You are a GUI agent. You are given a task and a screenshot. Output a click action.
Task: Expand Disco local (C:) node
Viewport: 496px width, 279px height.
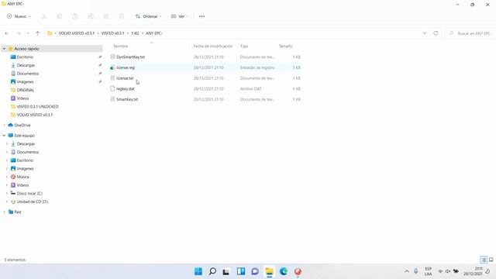[x=7, y=193]
